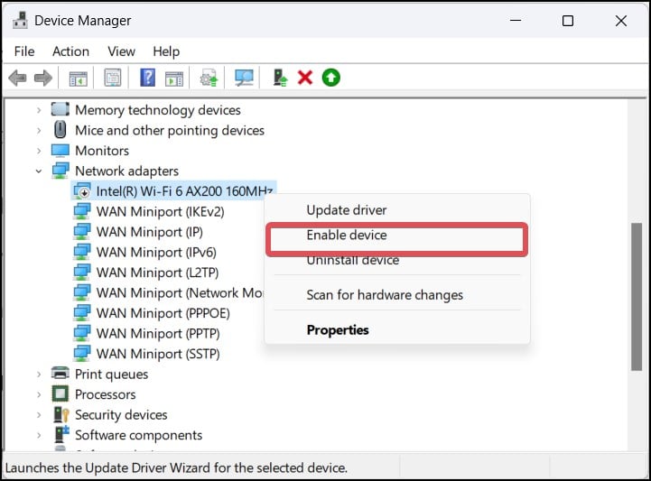Select the Software components label

139,435
